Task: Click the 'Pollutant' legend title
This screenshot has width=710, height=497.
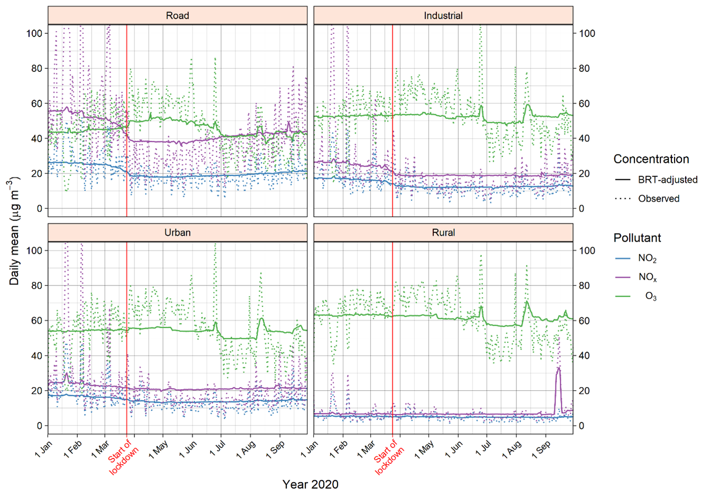Action: click(x=637, y=238)
